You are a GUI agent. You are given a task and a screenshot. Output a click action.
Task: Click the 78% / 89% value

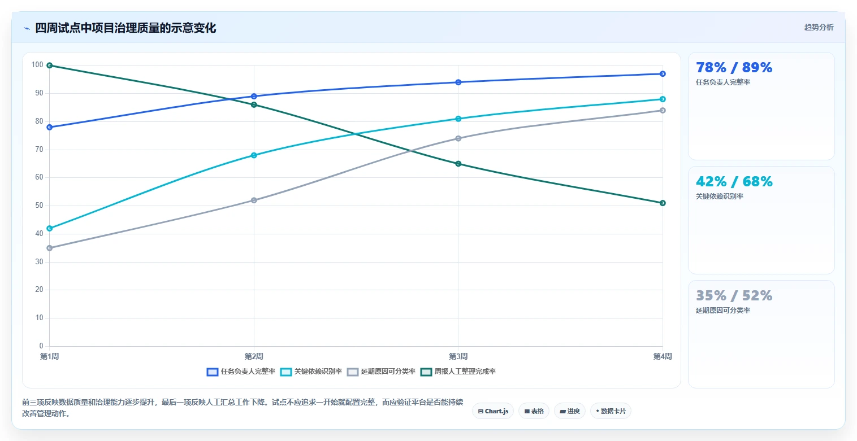734,68
